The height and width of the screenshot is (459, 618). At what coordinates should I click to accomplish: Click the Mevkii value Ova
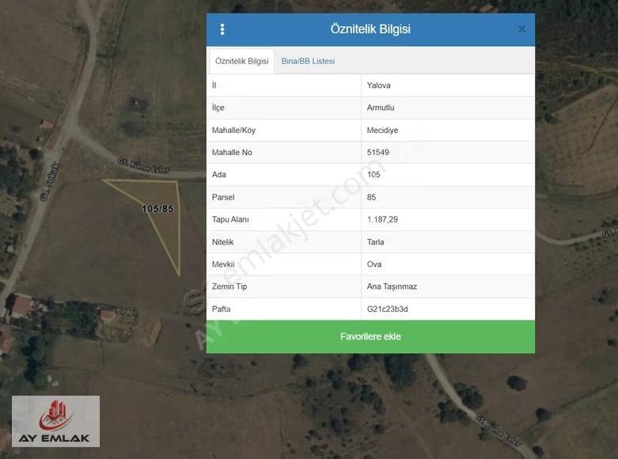(373, 264)
